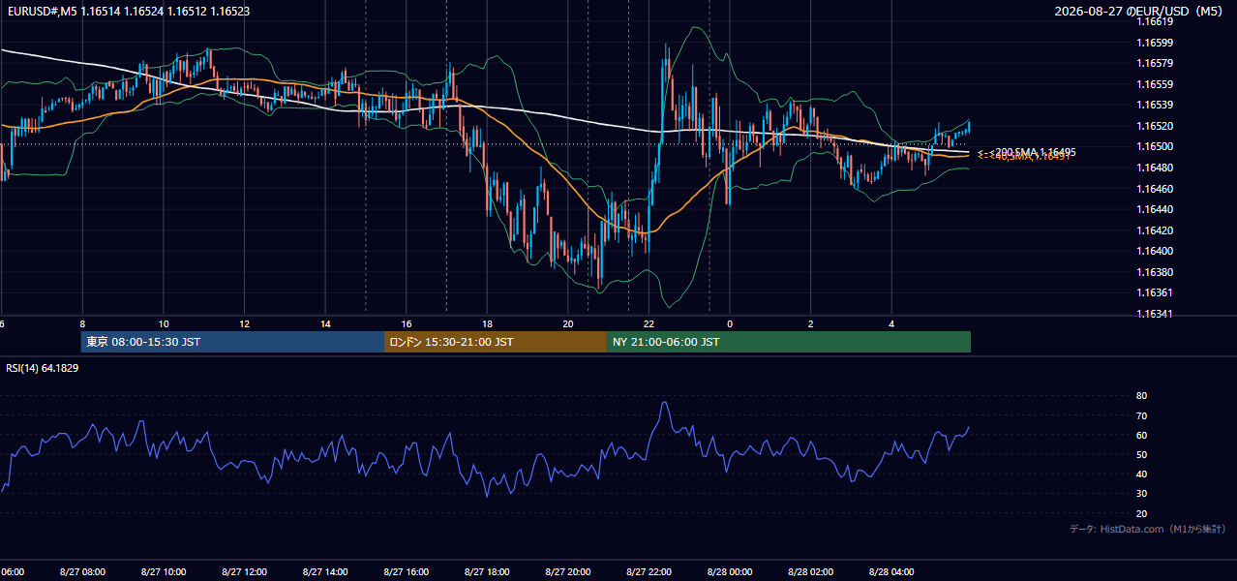
Task: Click the 8/28 02:00 time axis label
Action: click(810, 572)
